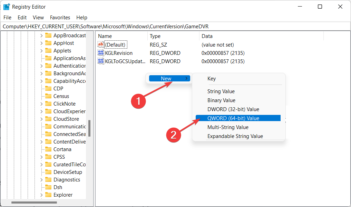
Task: Click the Type column header
Action: tap(173, 36)
